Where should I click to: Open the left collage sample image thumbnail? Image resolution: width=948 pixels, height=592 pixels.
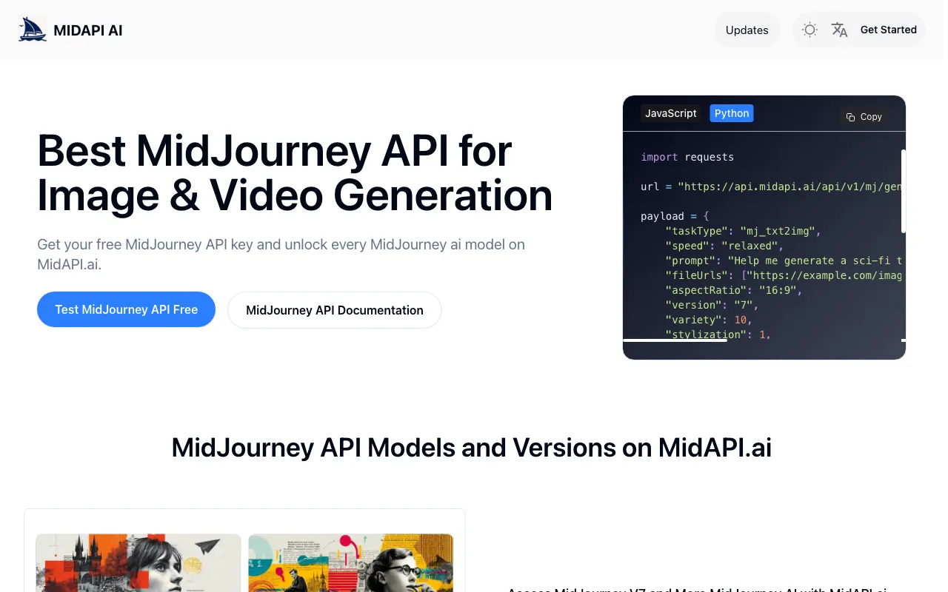point(138,562)
